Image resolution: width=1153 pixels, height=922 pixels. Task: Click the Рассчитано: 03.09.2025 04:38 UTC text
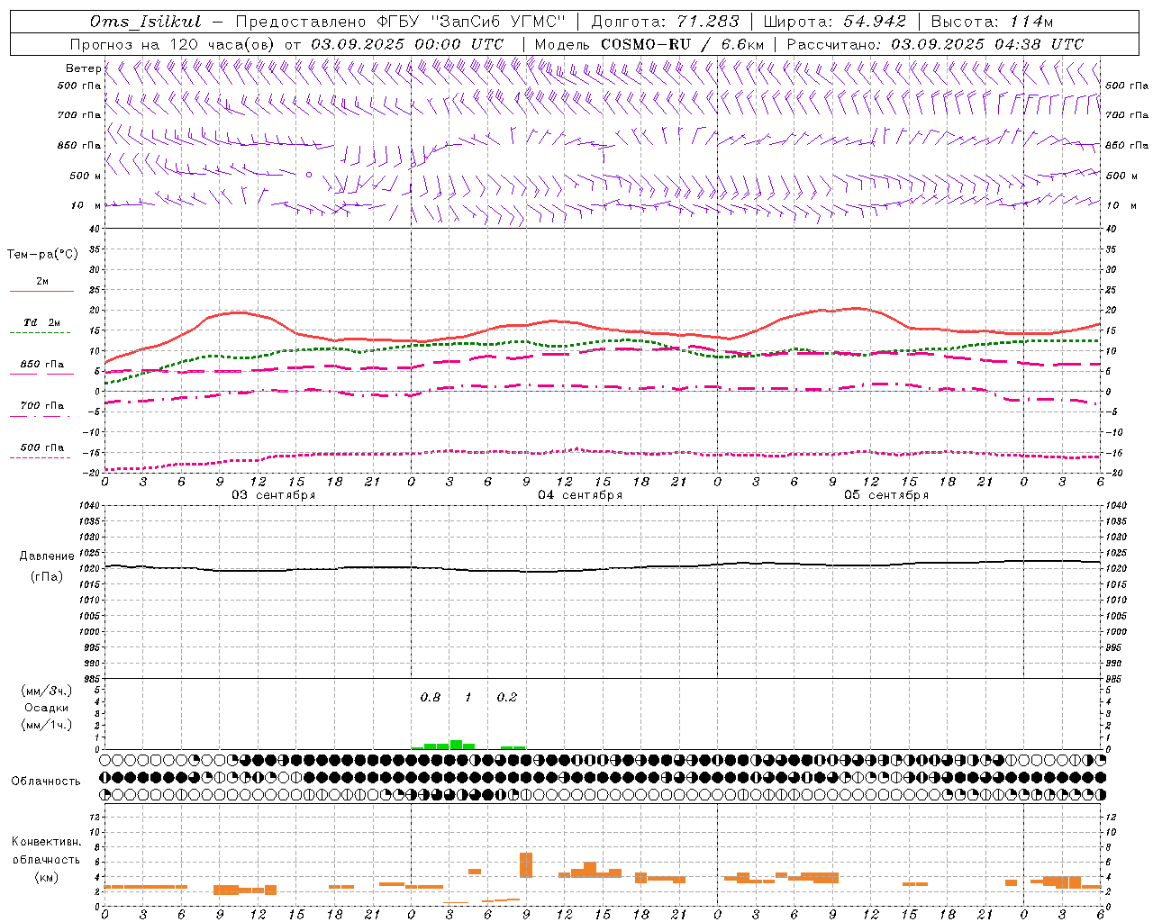935,44
